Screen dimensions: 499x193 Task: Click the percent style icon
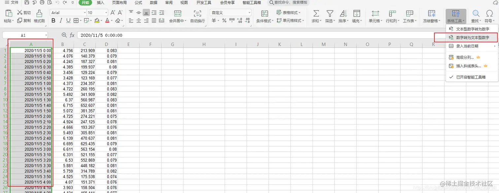[224, 20]
